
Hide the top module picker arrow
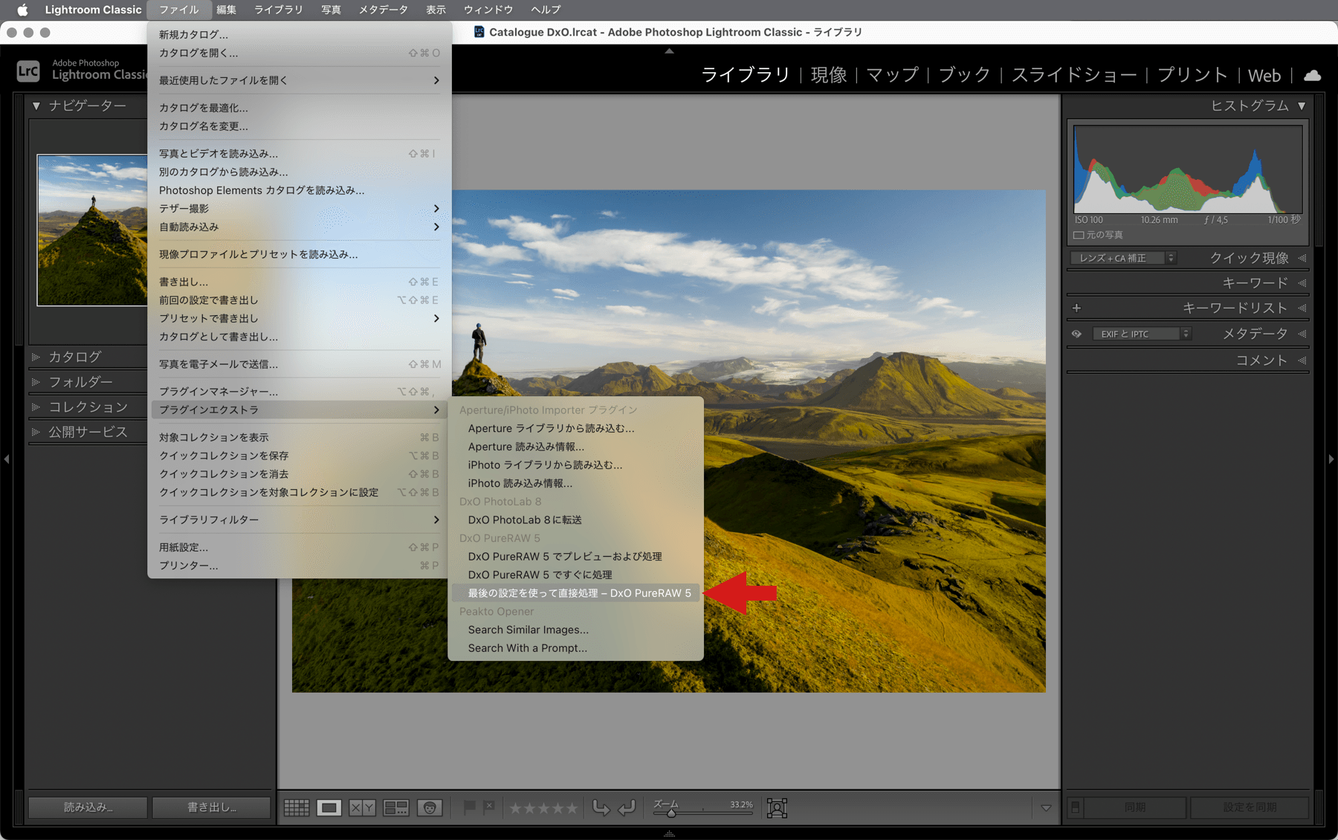[x=669, y=51]
